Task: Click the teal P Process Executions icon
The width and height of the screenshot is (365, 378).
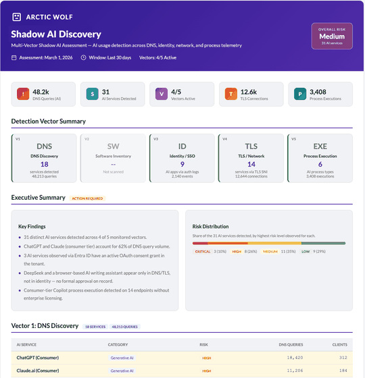Action: (300, 94)
